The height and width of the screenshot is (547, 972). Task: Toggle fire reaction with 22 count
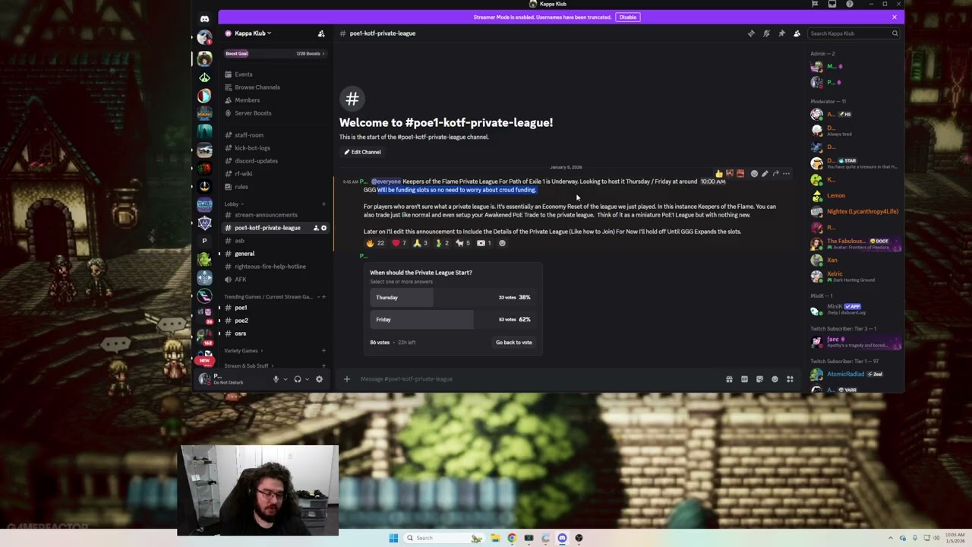tap(375, 243)
